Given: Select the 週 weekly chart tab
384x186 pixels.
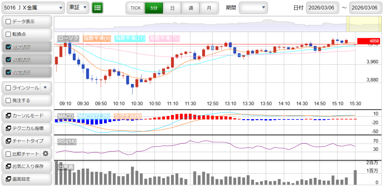Looking at the screenshot, I should pyautogui.click(x=190, y=8).
